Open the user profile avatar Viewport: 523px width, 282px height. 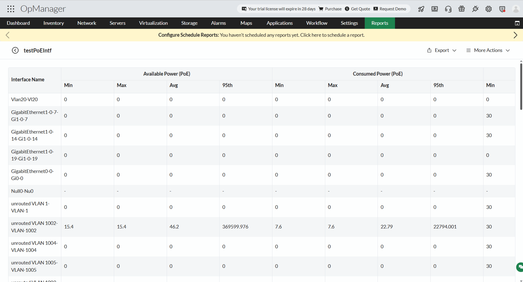516,9
